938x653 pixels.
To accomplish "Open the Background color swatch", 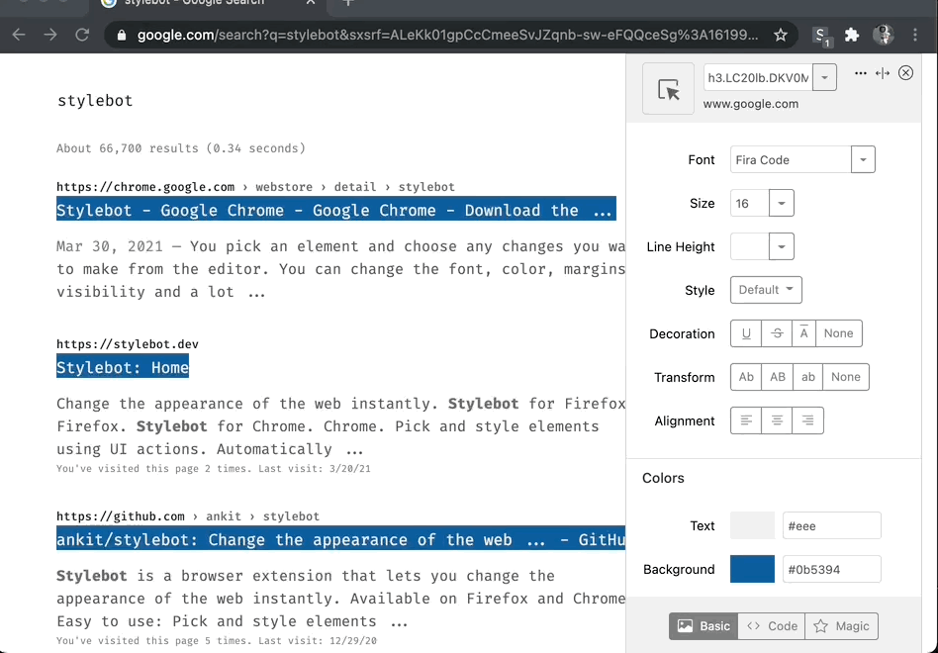I will click(753, 569).
